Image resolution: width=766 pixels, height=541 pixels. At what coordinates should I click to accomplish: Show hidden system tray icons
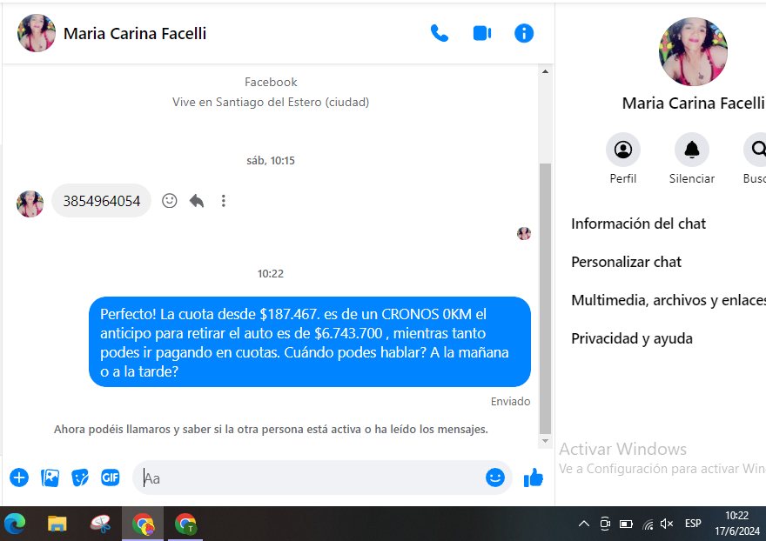click(x=583, y=524)
